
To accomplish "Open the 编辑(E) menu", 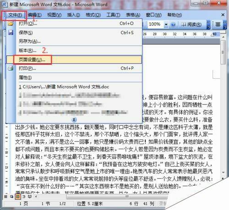I will (x=35, y=15).
